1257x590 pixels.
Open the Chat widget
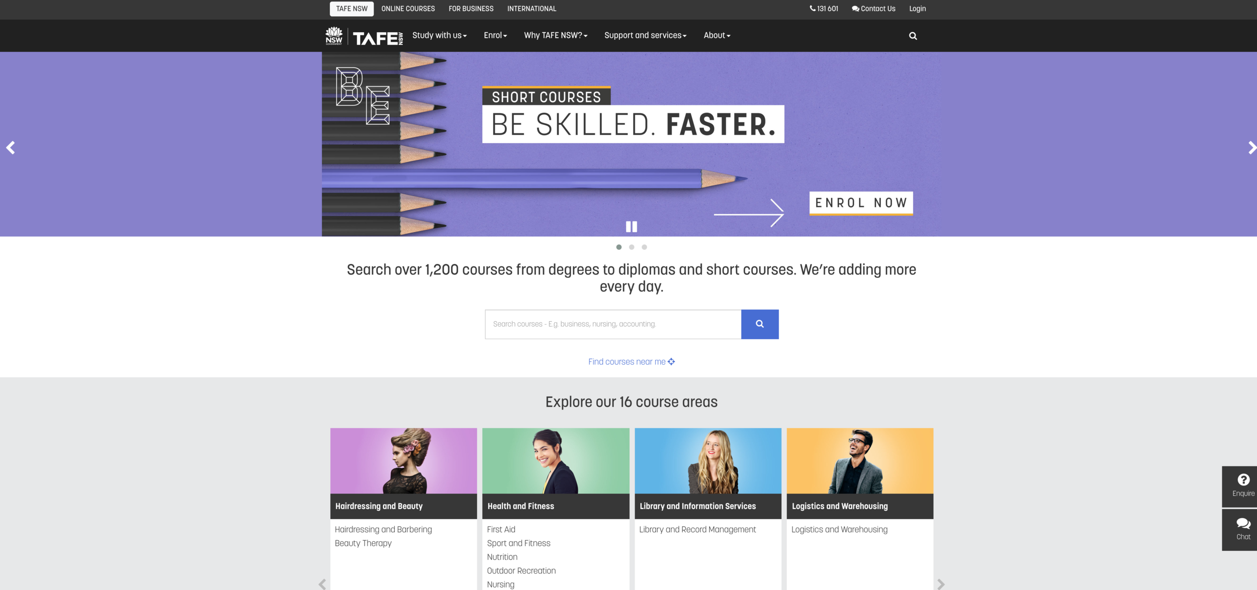1242,529
